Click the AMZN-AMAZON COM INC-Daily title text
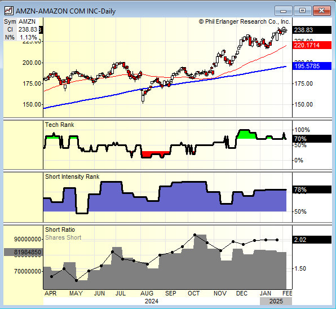Viewport: 336px width, 309px height. tap(65, 11)
